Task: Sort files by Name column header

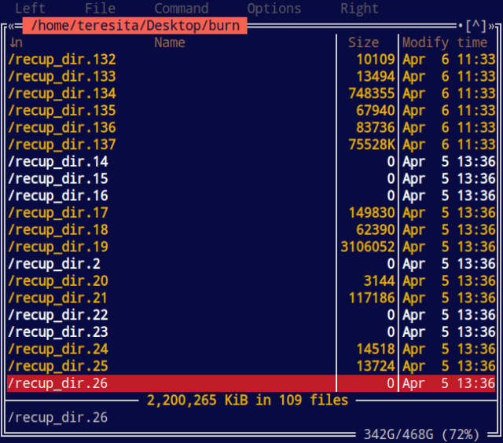Action: click(x=170, y=42)
